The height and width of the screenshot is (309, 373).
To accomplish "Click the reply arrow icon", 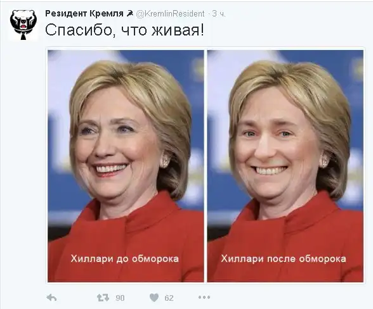I will coord(51,298).
